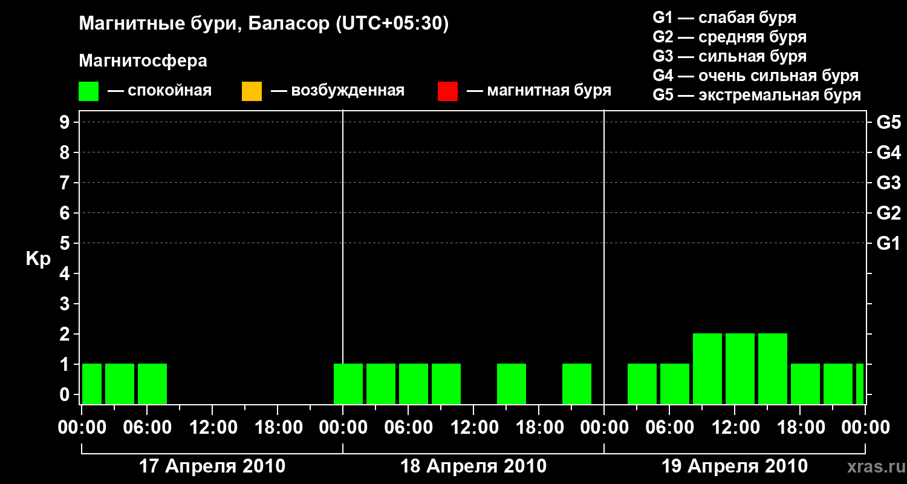
Task: Click the '18:00' tick label for 17 Апреля
Action: [278, 427]
